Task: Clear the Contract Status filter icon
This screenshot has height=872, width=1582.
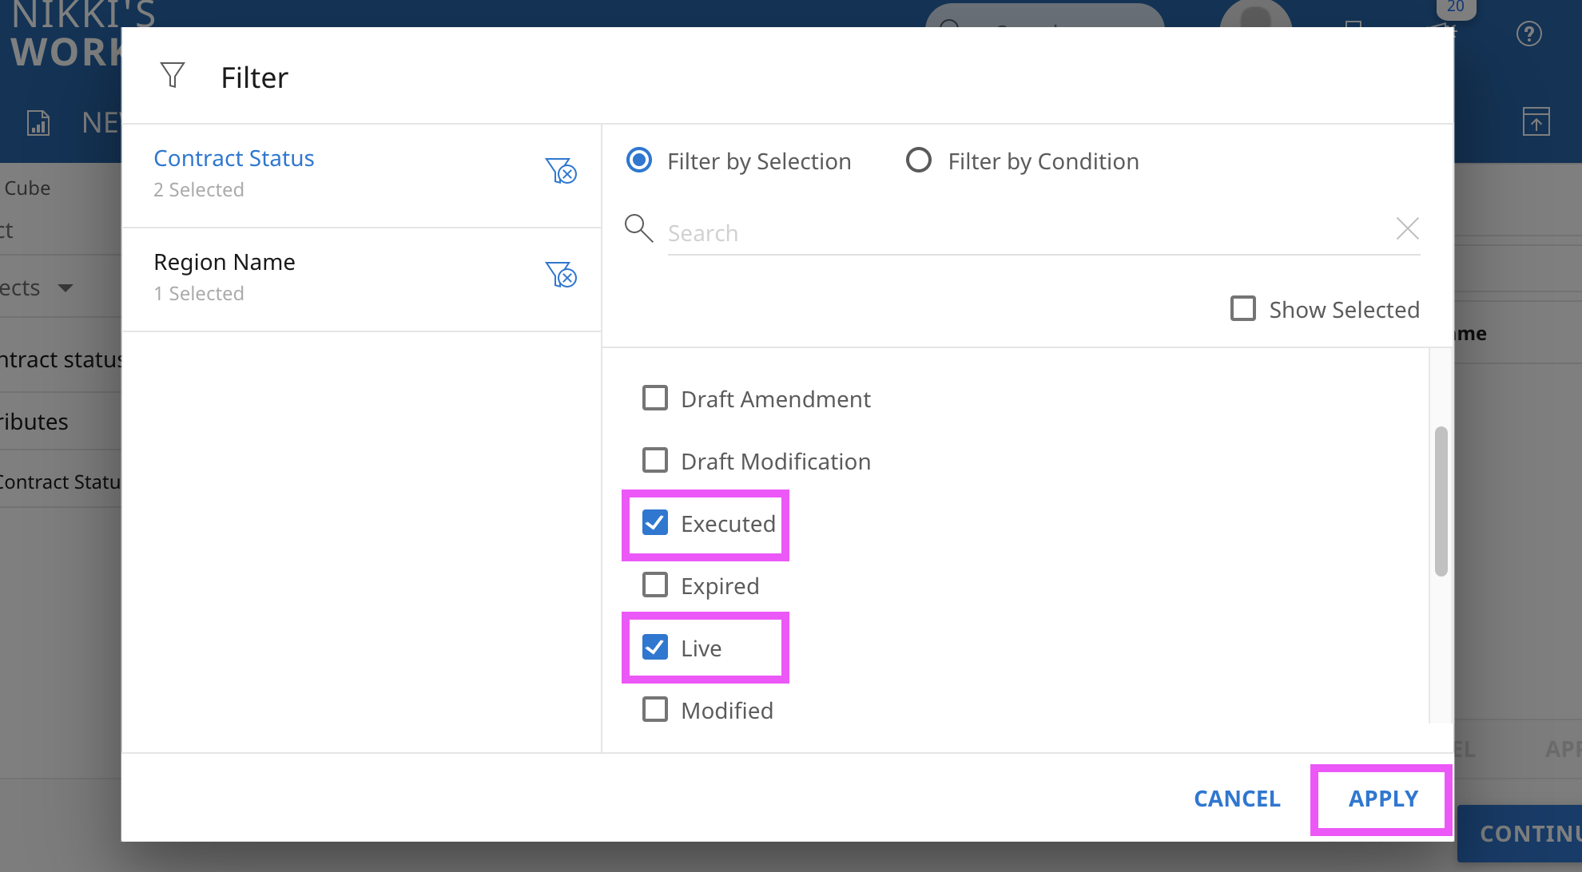Action: (561, 171)
